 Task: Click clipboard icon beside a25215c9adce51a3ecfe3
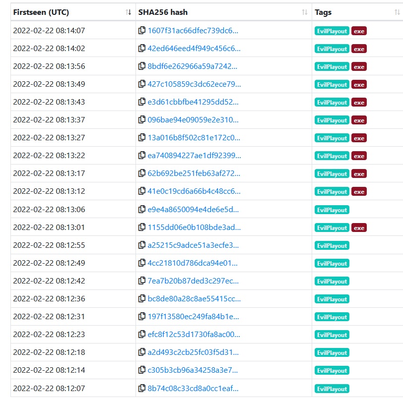coord(141,245)
